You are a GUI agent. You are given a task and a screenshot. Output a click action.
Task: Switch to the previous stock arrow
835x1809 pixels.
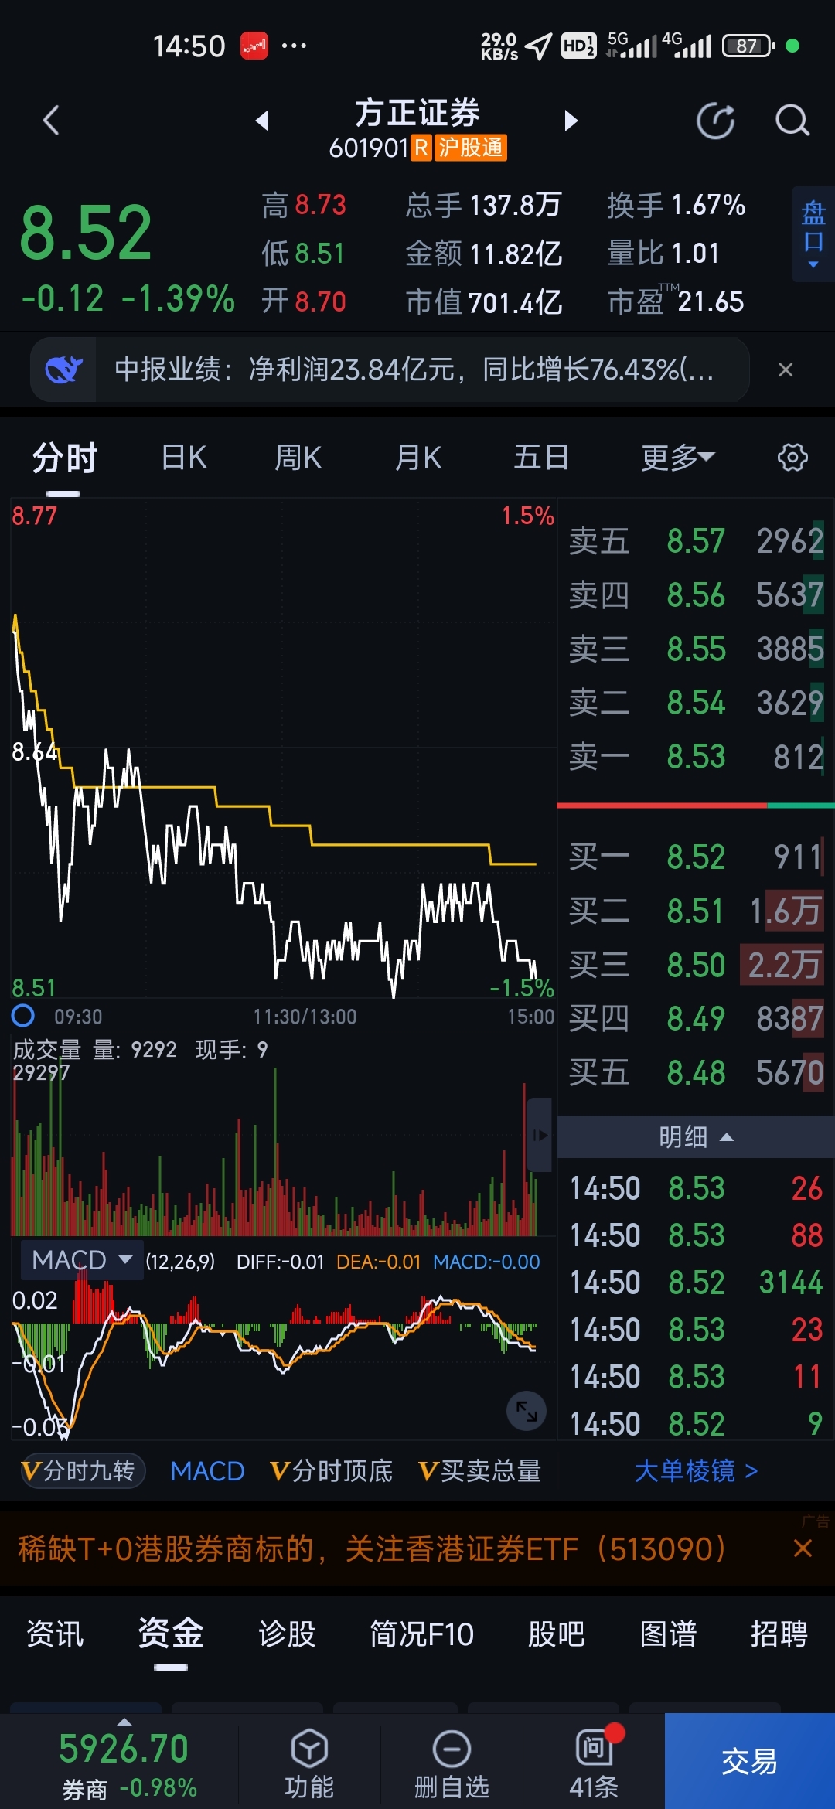pos(262,121)
